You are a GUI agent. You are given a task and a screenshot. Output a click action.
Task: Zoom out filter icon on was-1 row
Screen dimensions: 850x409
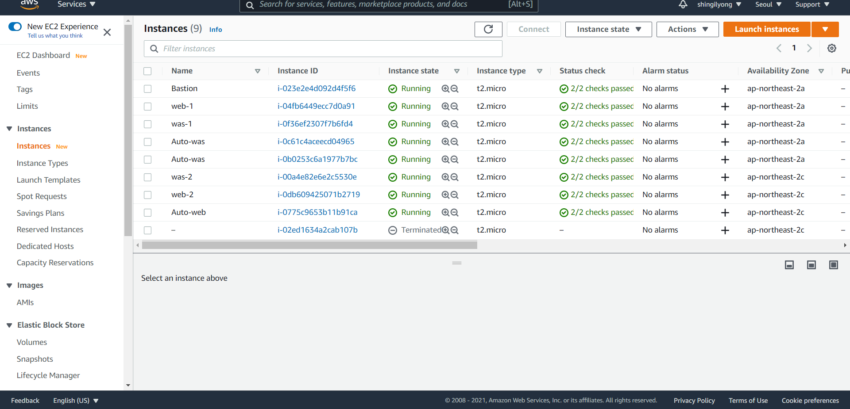[455, 124]
